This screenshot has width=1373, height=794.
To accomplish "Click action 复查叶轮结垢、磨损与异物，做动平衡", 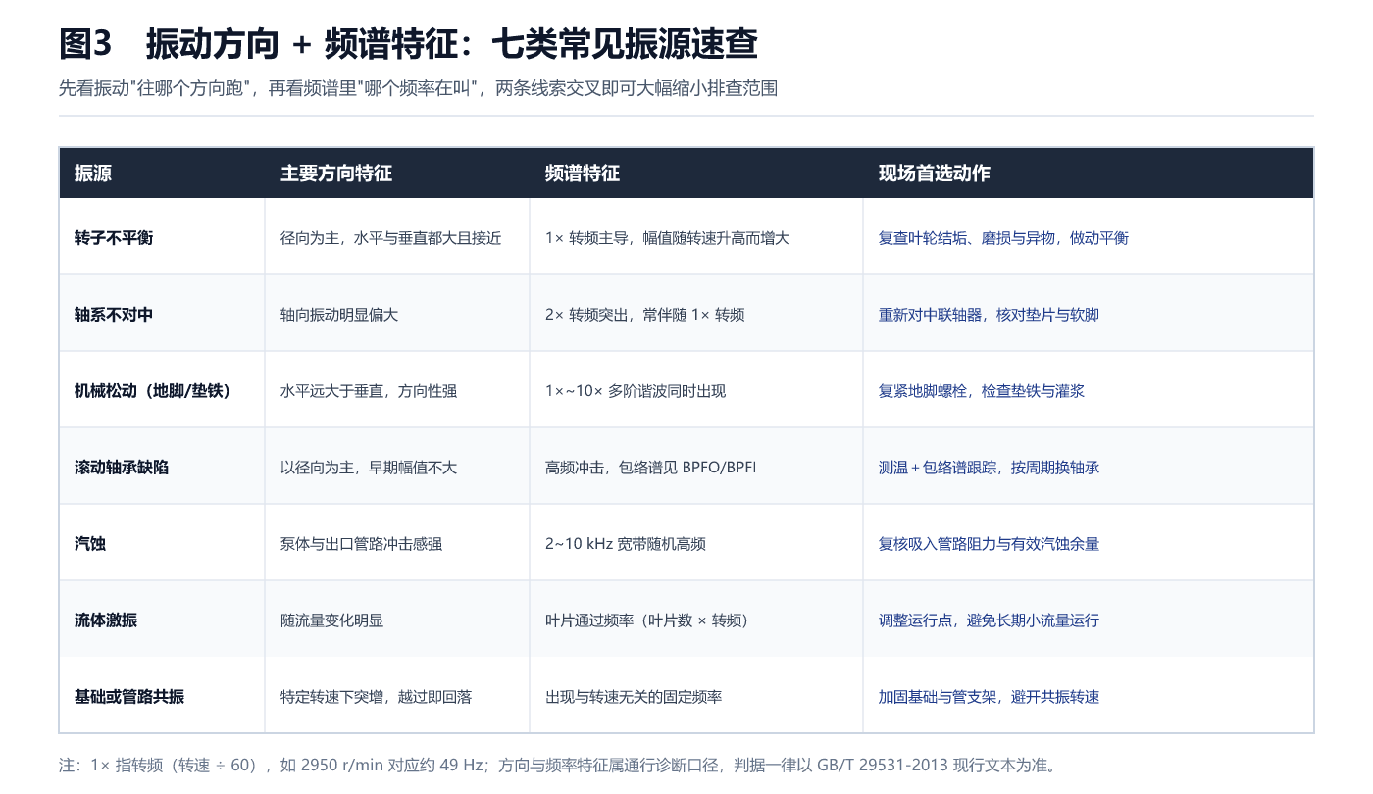I will pyautogui.click(x=1003, y=238).
